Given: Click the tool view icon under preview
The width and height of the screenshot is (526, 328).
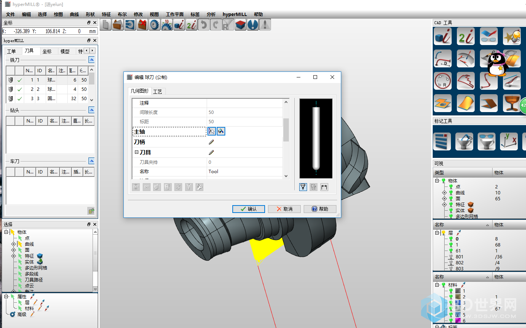Looking at the screenshot, I should 303,187.
